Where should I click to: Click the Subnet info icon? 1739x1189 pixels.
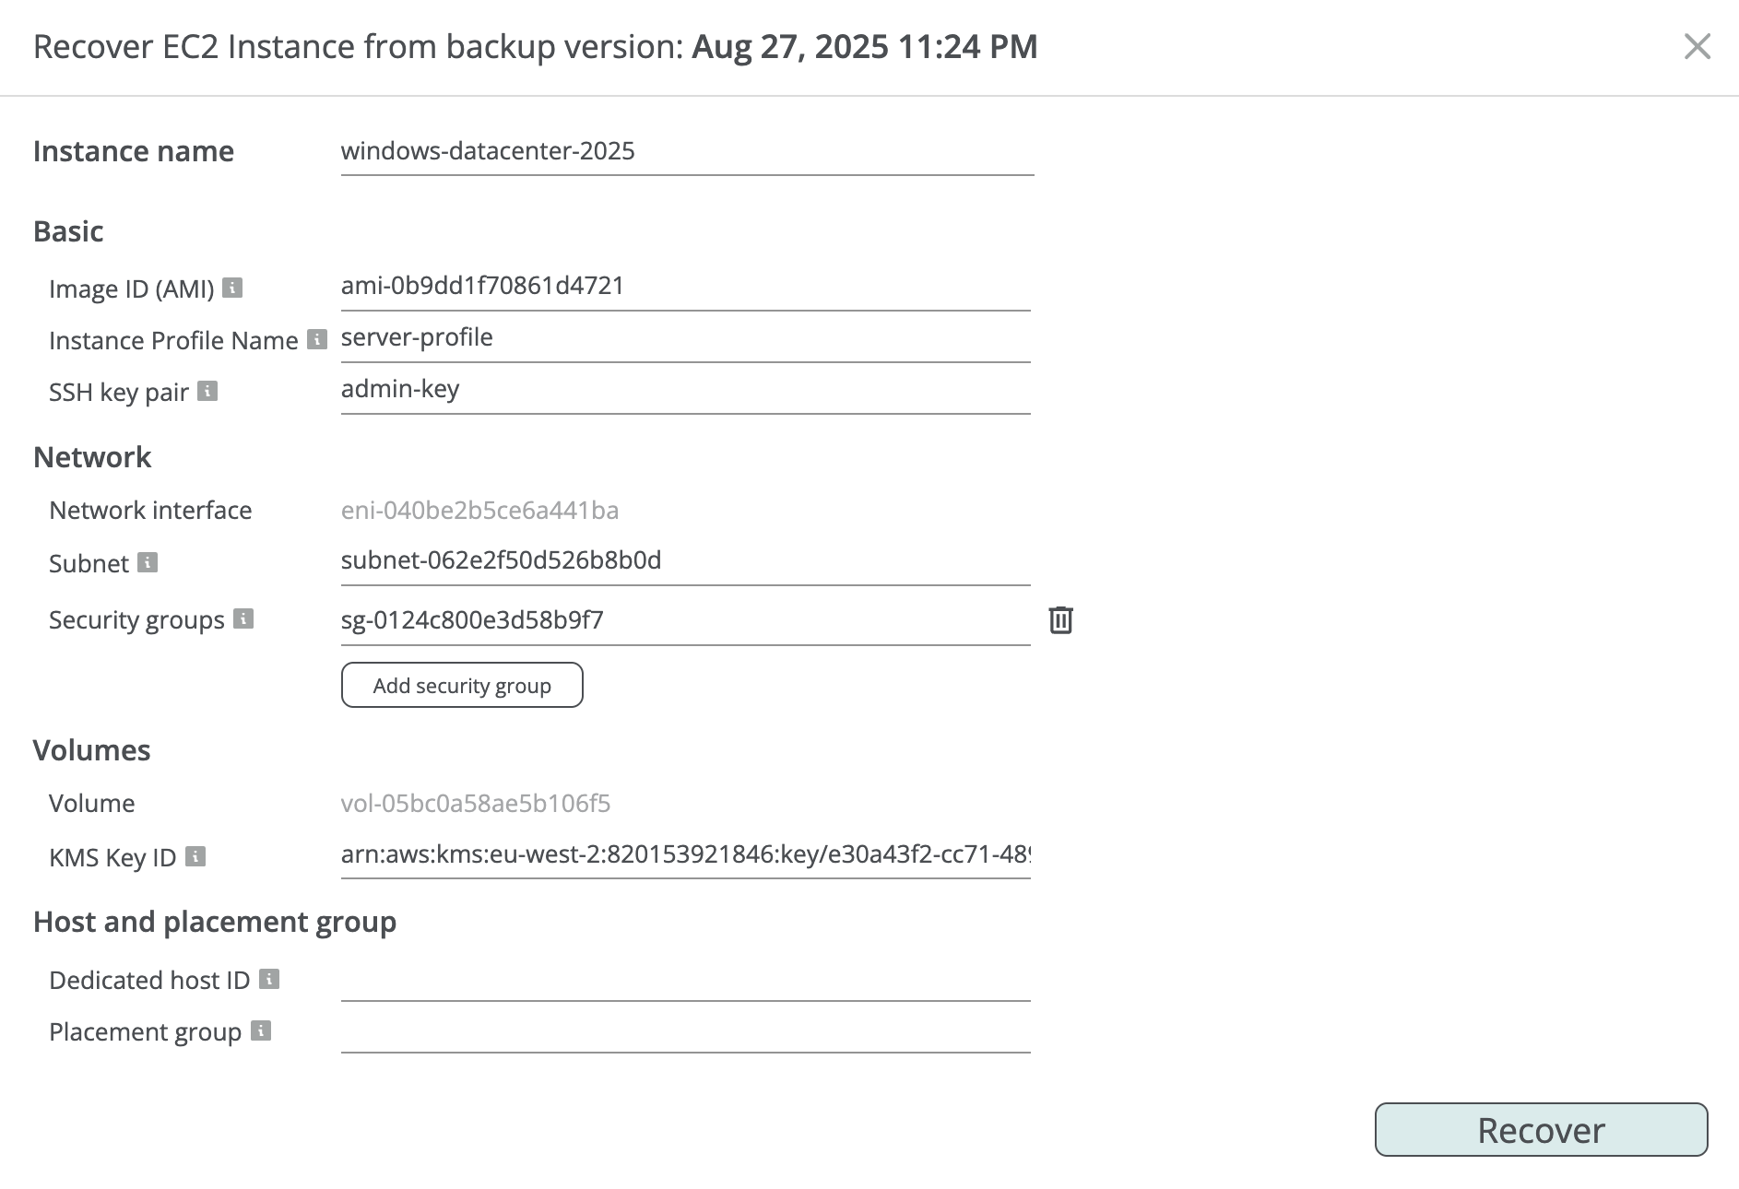(x=148, y=562)
